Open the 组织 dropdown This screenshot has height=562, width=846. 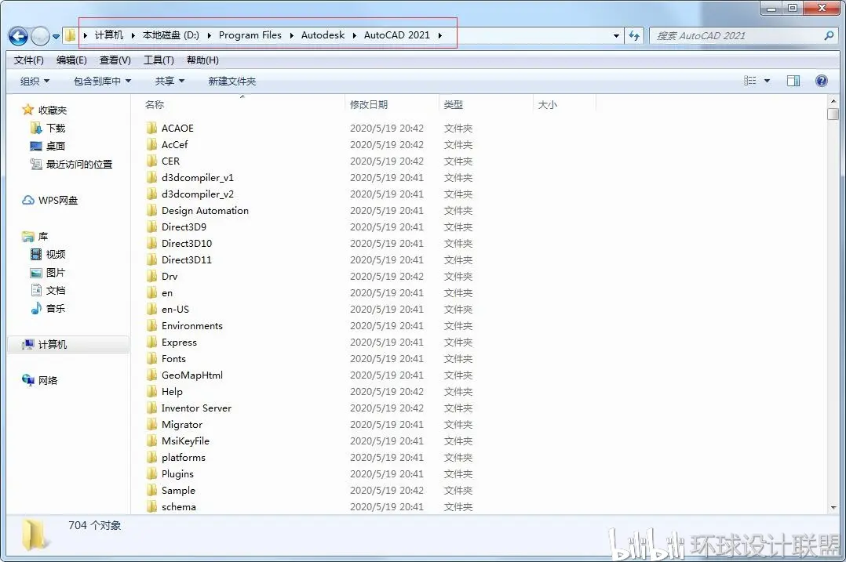click(x=35, y=82)
